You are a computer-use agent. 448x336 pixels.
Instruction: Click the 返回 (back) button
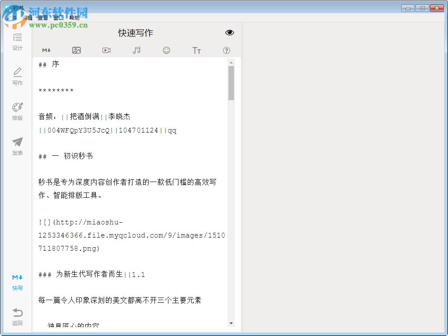[x=17, y=316]
